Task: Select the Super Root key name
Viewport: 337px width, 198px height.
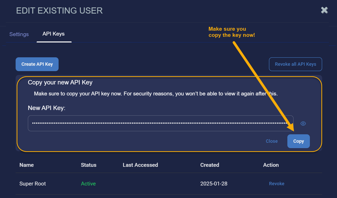Action: 33,184
